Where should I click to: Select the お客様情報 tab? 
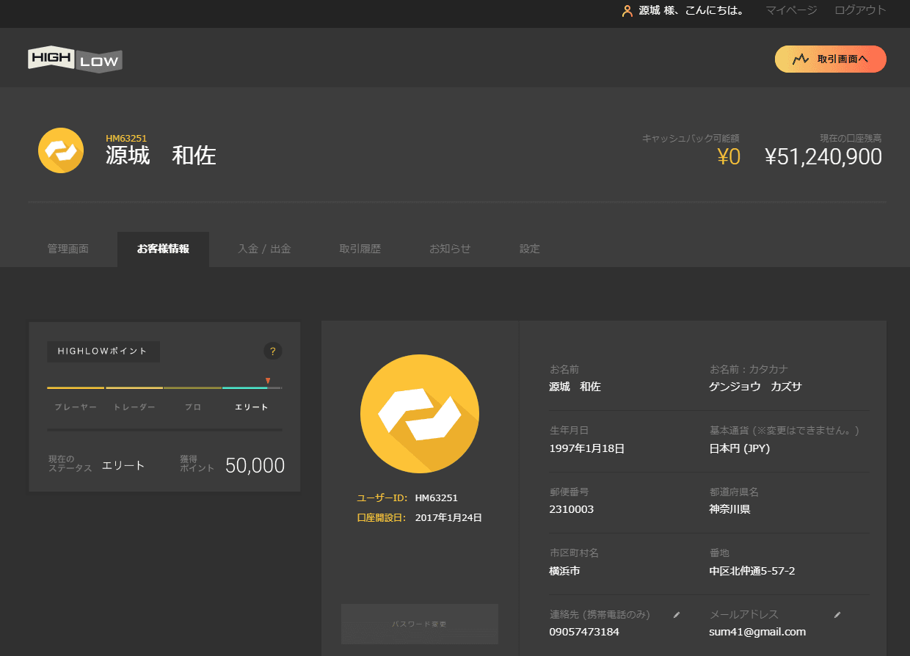pyautogui.click(x=163, y=249)
